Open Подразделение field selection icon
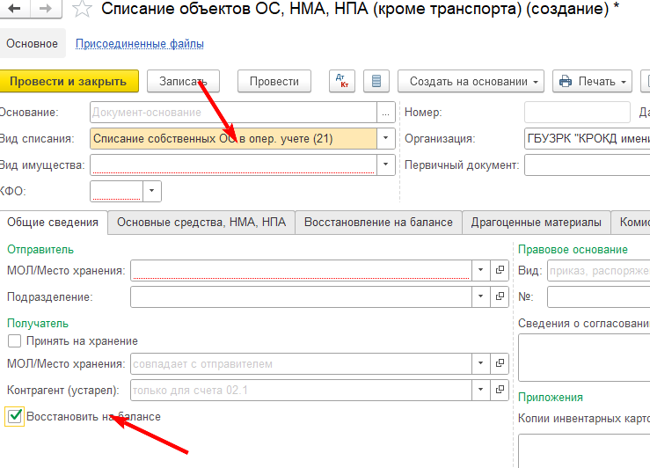 tap(500, 297)
